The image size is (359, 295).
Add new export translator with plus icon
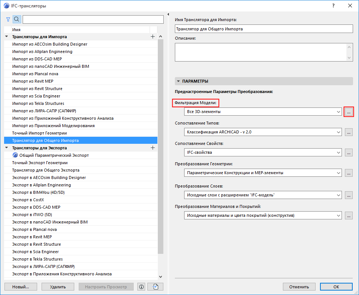point(153,148)
